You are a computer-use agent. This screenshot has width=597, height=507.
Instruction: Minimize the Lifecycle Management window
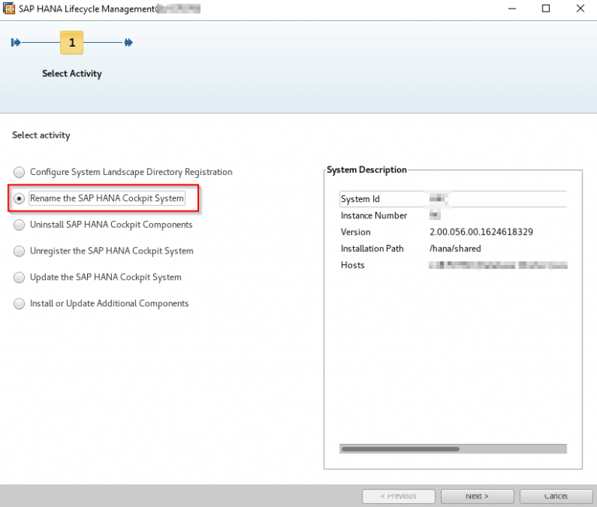(512, 9)
